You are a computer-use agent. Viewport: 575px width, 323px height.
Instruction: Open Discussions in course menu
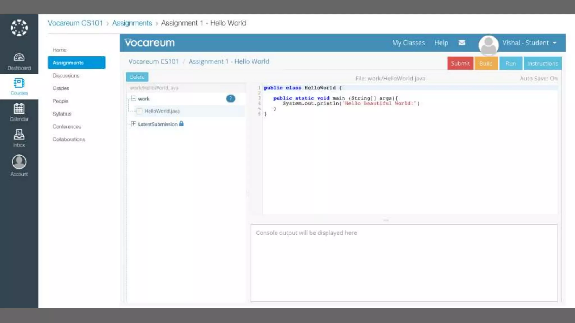coord(66,76)
